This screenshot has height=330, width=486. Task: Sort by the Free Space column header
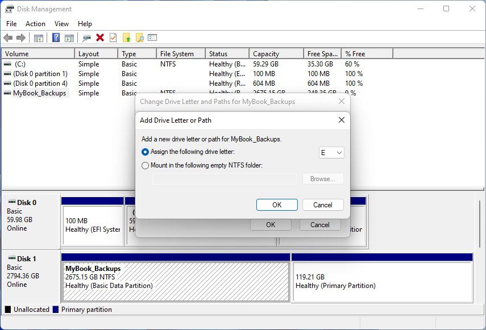[323, 53]
